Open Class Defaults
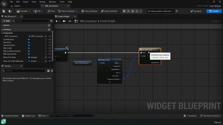The image size is (223, 125). 109,11
